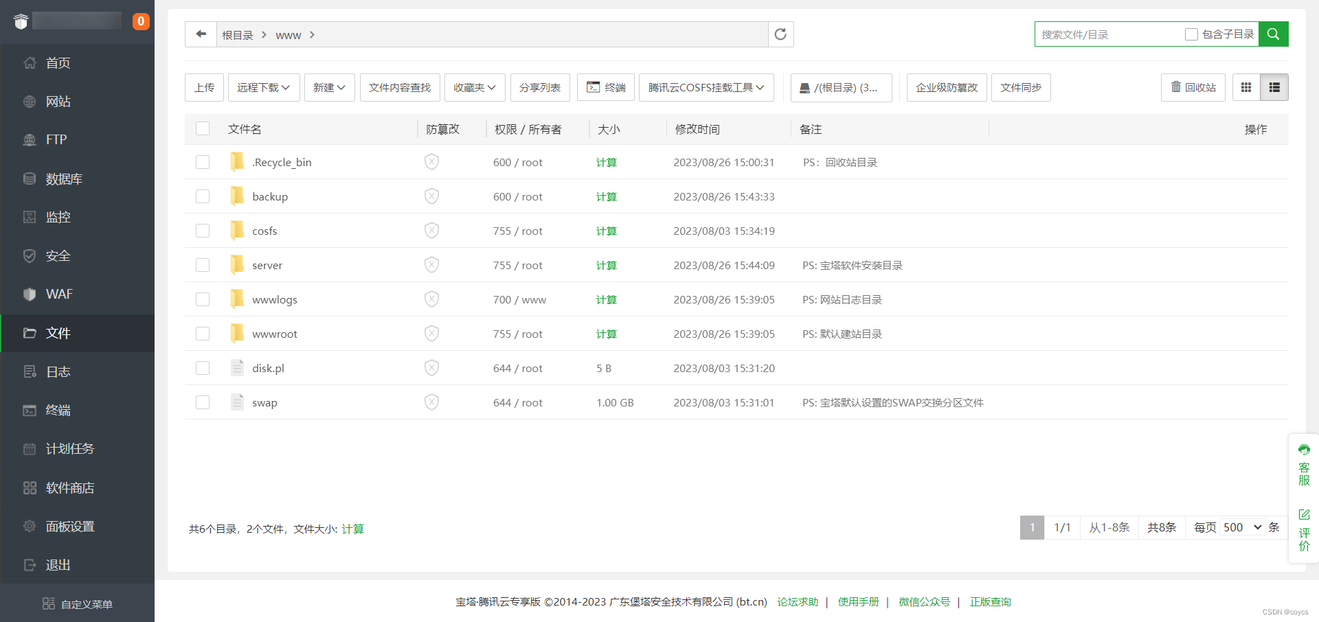Screen dimensions: 1319x622
Task: Click the tamper-proof shield icon for swap
Action: (431, 402)
